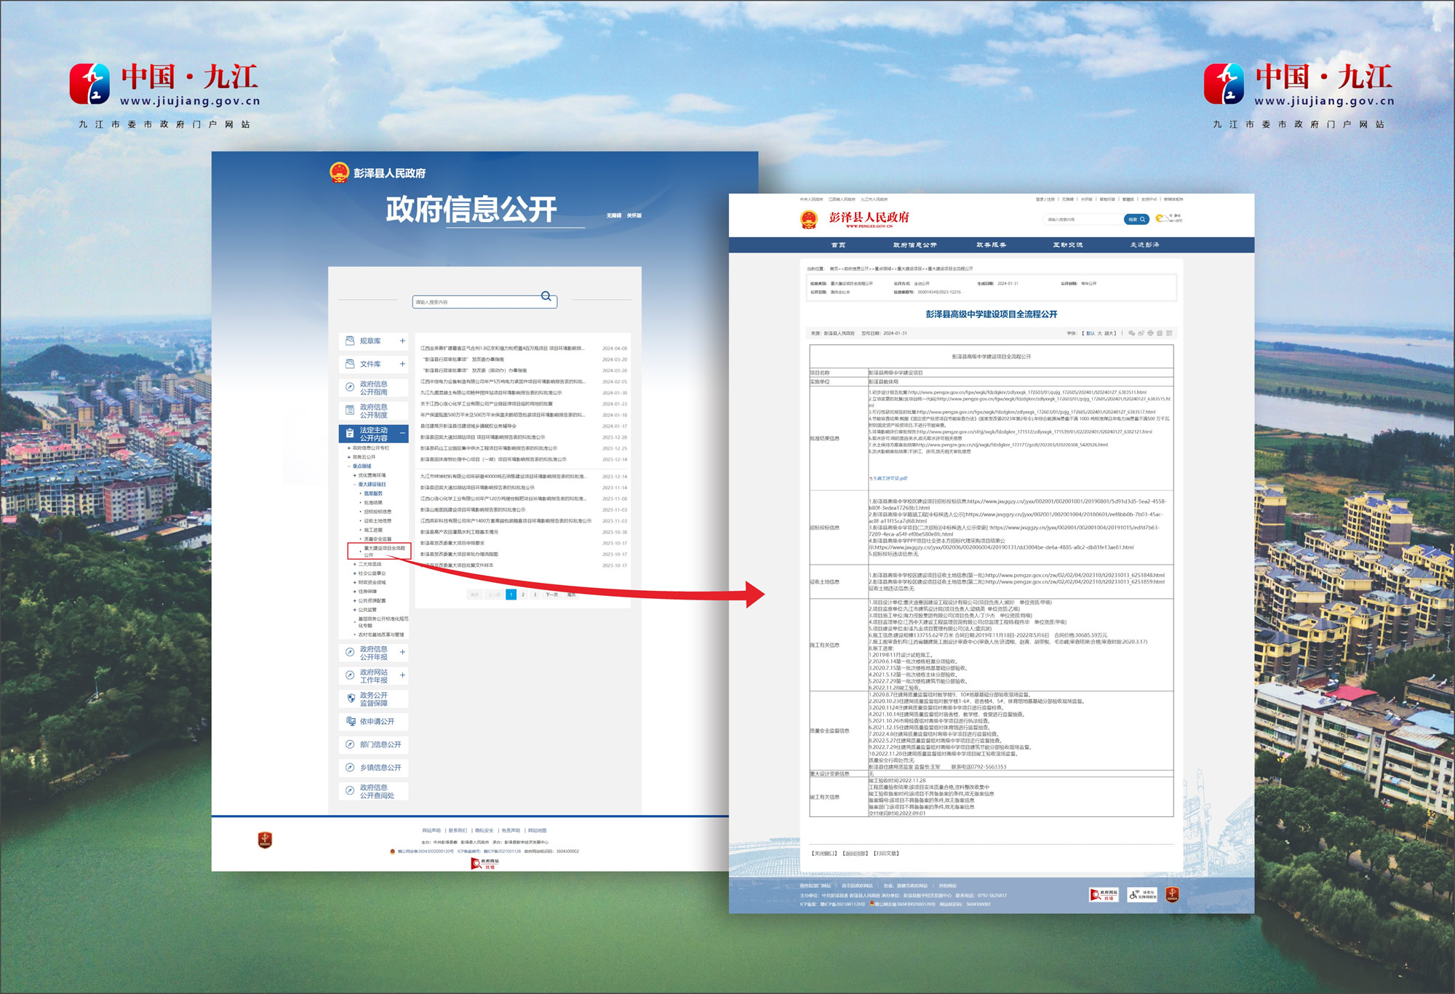The width and height of the screenshot is (1455, 994).
Task: Click the shield icon beside 政务公开监督保障
Action: (350, 699)
